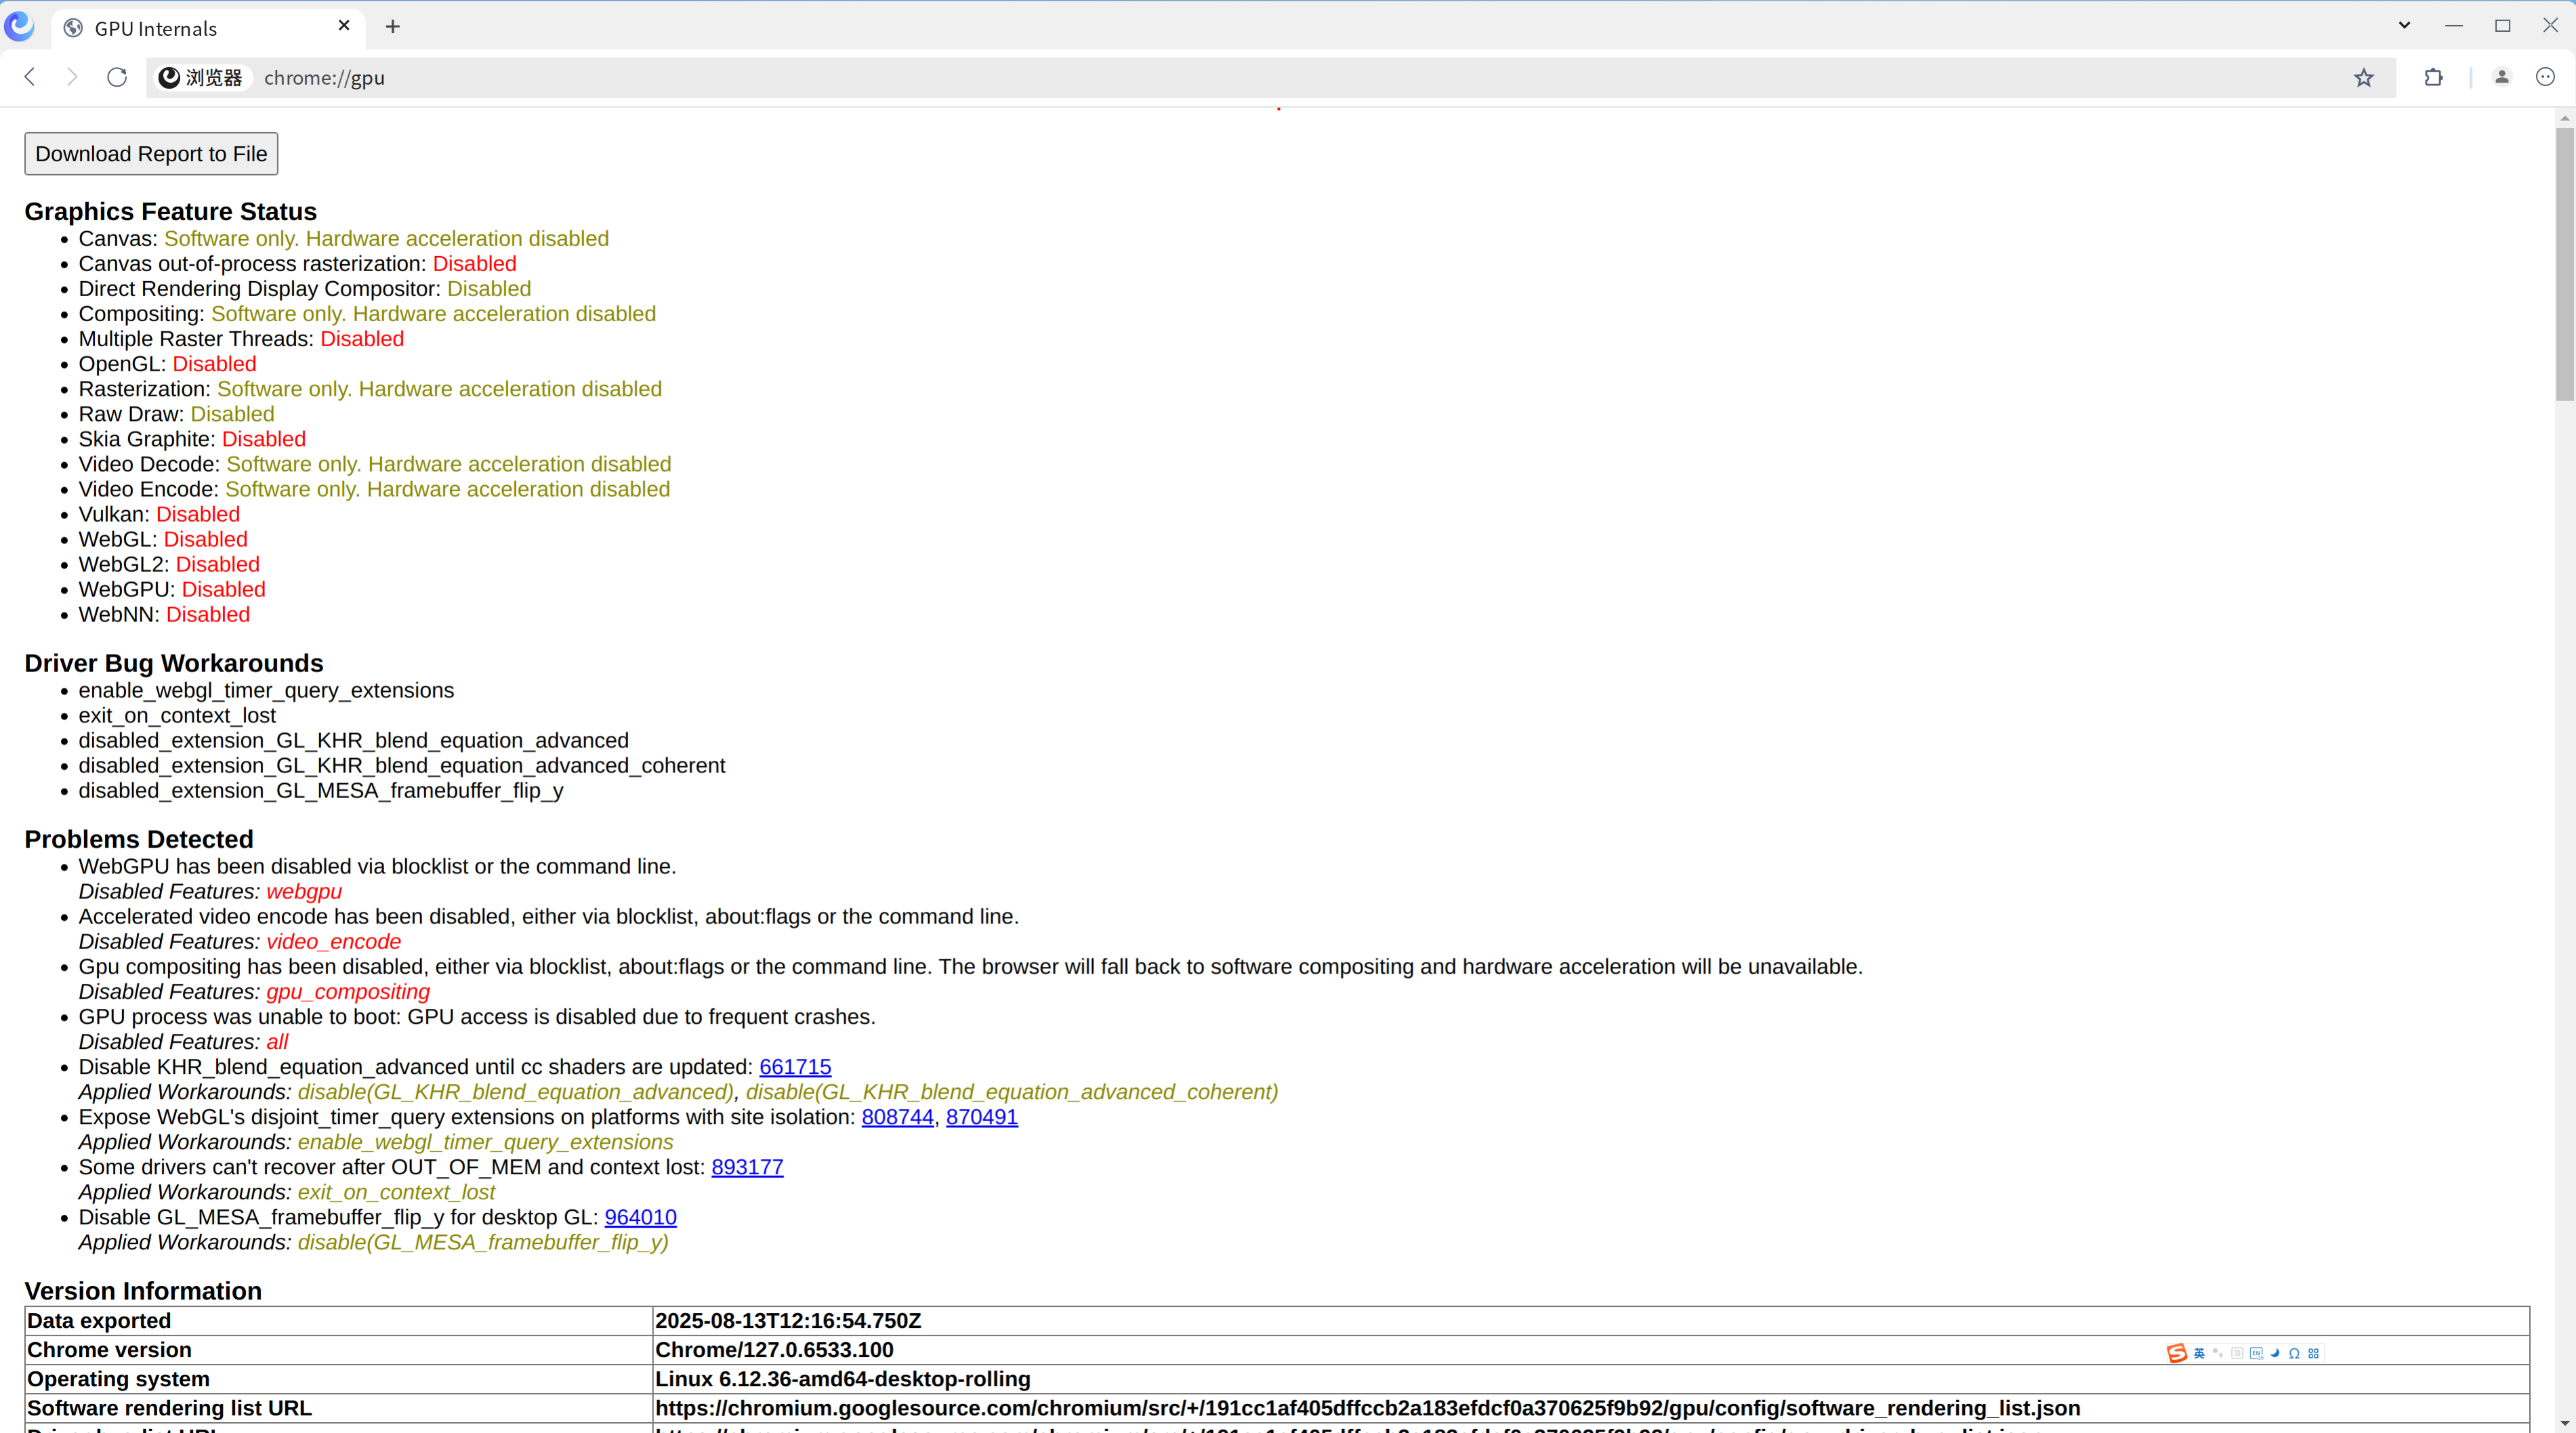Click the Data exported timestamp value

click(x=788, y=1321)
